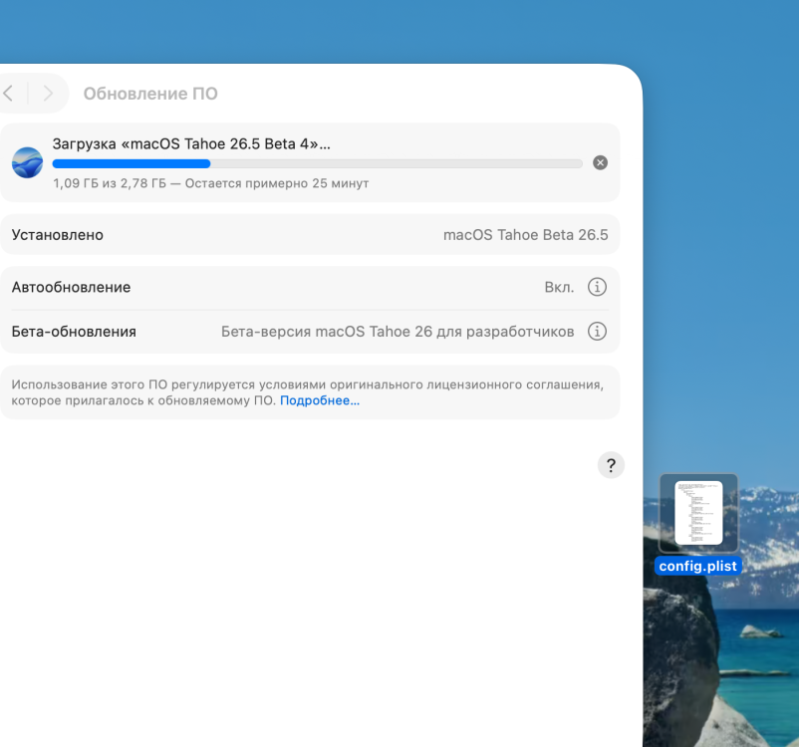The height and width of the screenshot is (747, 799).
Task: Click installed version macOS Tahoe Beta 26.5
Action: point(525,235)
